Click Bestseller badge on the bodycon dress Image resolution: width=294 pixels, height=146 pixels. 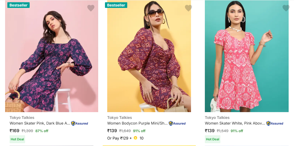(116, 5)
